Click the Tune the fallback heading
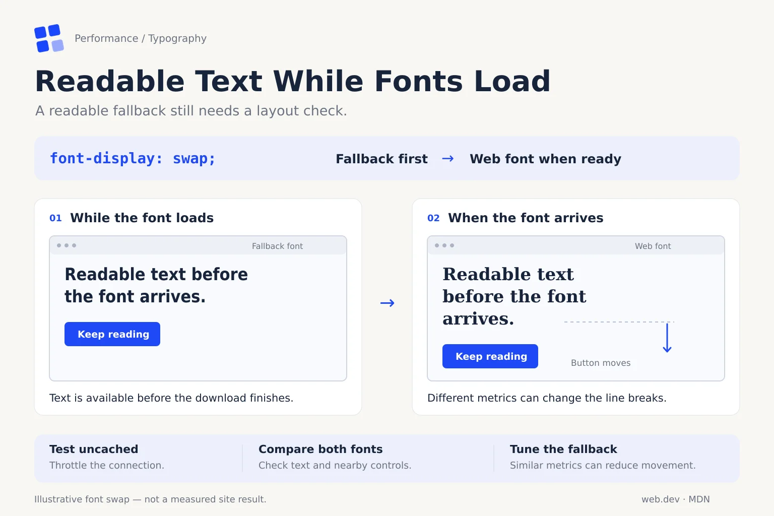 pos(563,449)
